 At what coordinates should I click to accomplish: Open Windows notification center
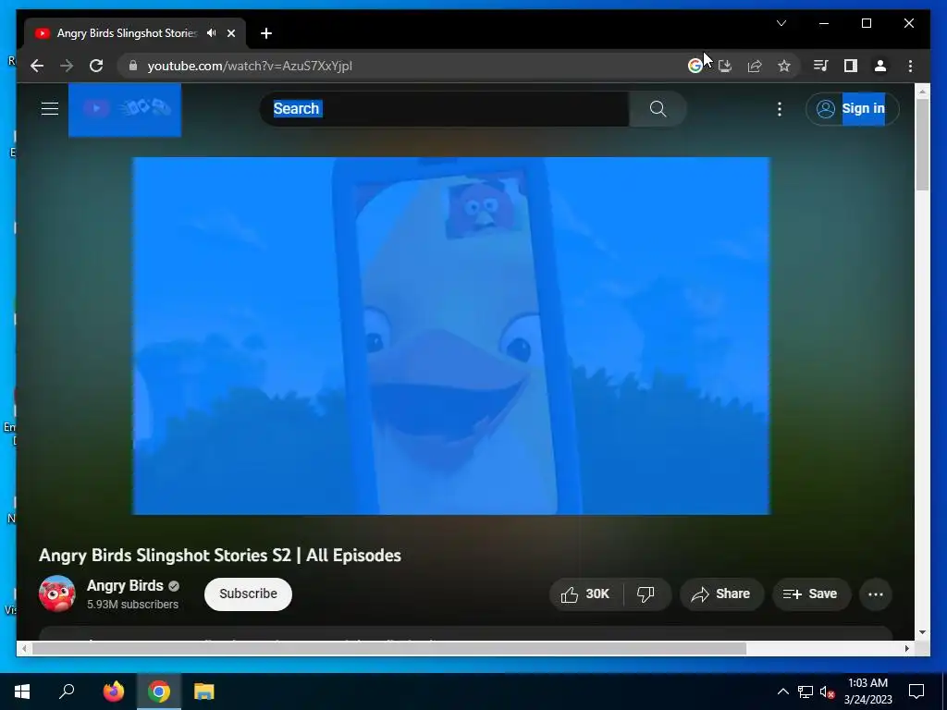click(x=916, y=692)
